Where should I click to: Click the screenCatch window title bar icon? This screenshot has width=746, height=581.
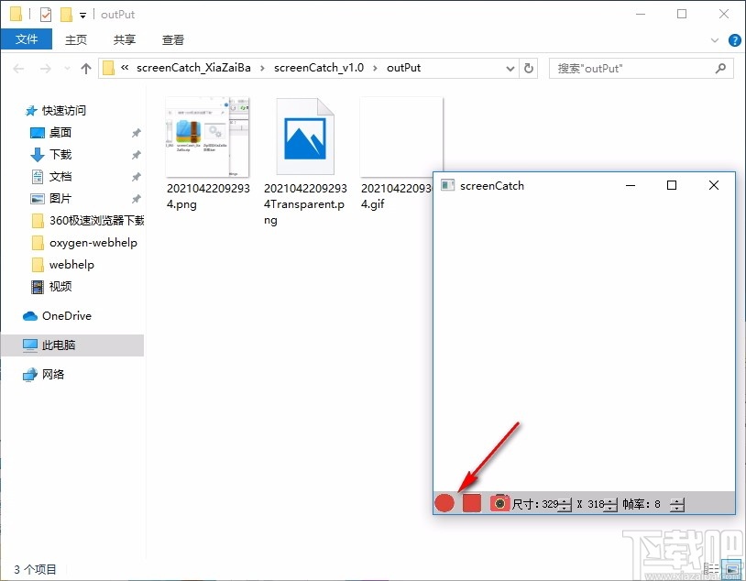tap(448, 185)
